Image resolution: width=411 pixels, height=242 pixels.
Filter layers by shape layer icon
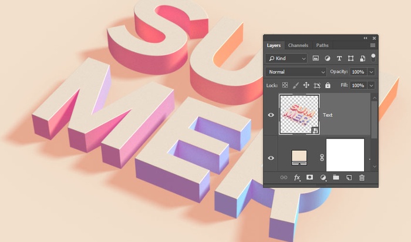tap(351, 58)
